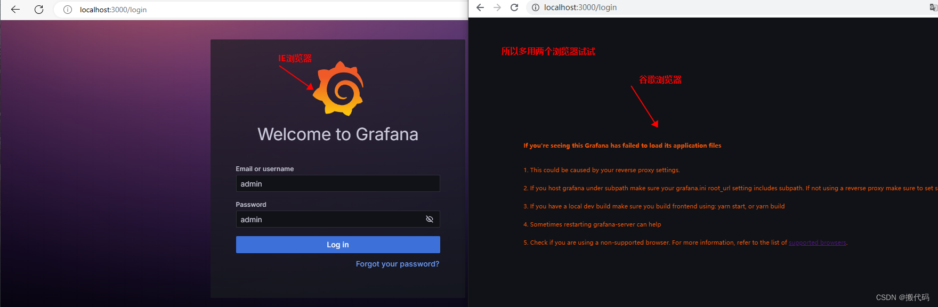Go forward in the Chrome browser

point(497,7)
